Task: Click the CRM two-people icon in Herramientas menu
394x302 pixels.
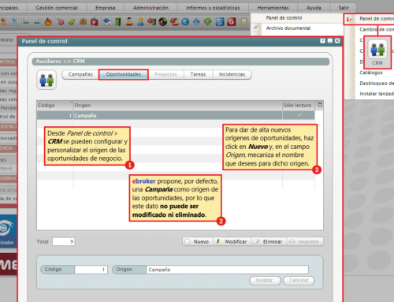Action: click(377, 49)
